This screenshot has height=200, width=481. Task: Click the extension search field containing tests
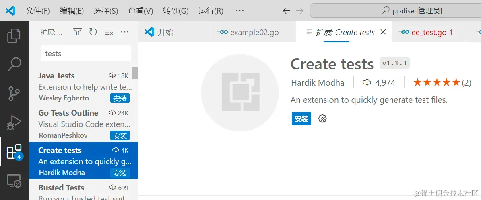(86, 53)
